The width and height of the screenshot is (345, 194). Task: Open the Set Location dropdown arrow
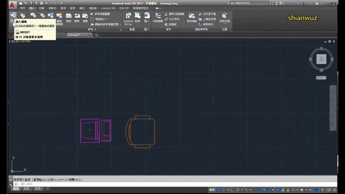[225, 24]
